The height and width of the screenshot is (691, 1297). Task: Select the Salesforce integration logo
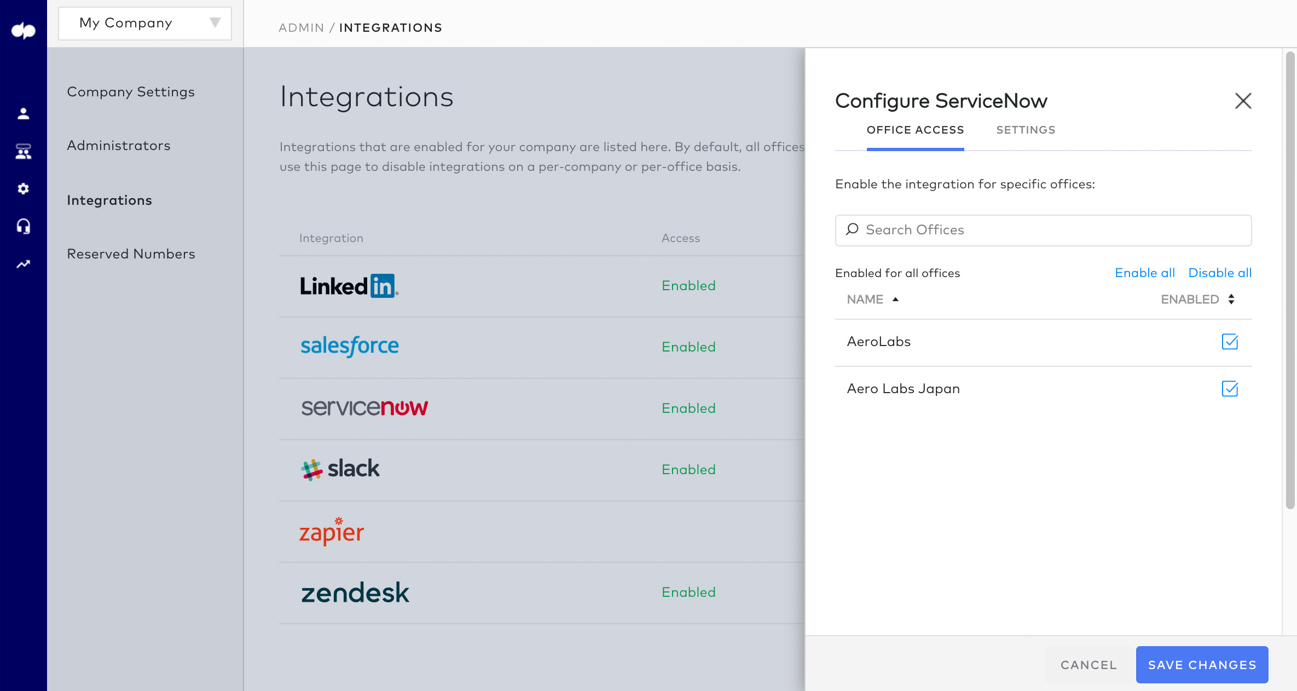350,346
